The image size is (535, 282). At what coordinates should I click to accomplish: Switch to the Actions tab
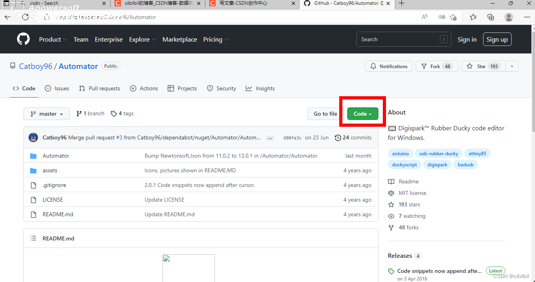pyautogui.click(x=144, y=88)
